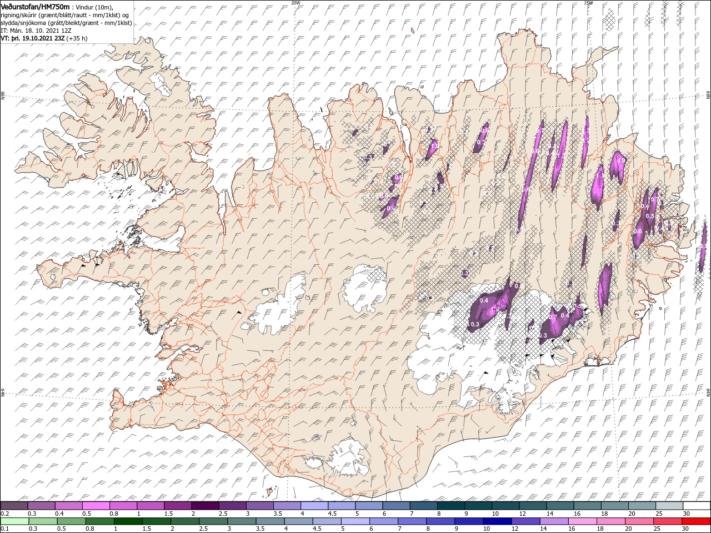711x533 pixels.
Task: Click the round Hofsjökull glacier in central Iceland
Action: (365, 288)
